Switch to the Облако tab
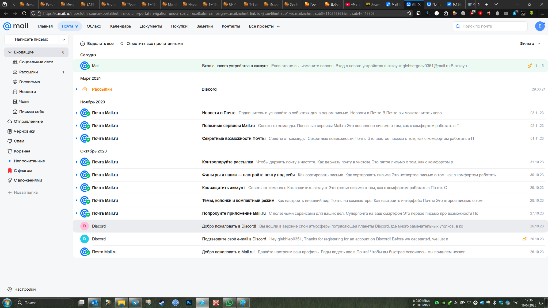The image size is (548, 308). point(94,26)
